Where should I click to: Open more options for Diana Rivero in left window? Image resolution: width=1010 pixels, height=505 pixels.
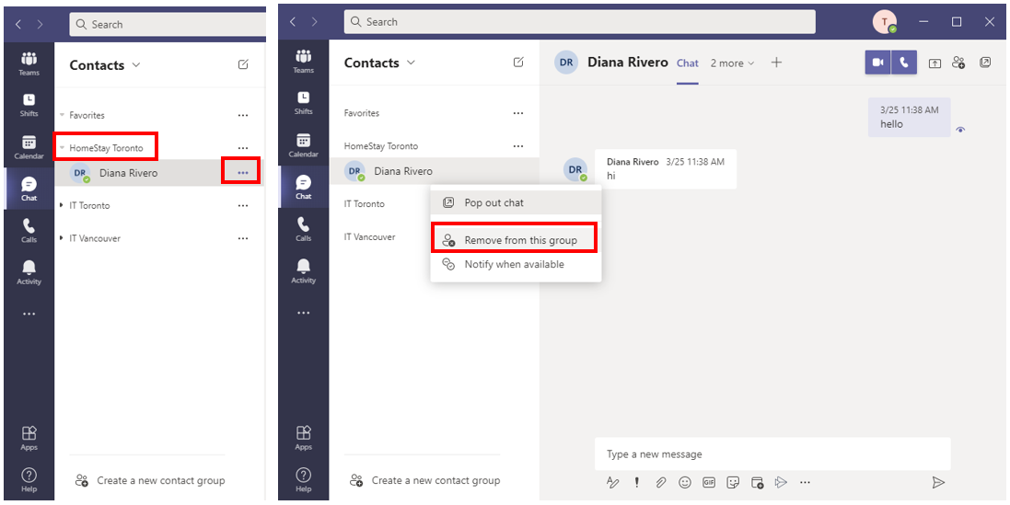click(x=242, y=172)
